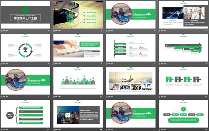Click the magnifier icon in slide 16
The width and height of the screenshot is (209, 131).
[183, 109]
